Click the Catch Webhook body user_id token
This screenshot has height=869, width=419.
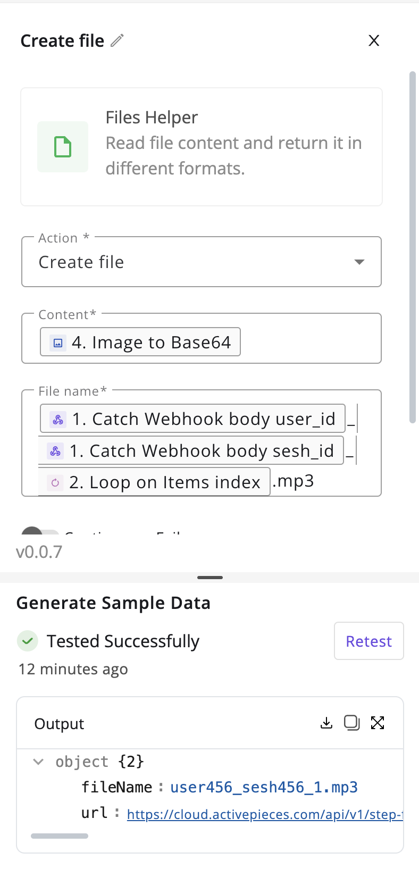(193, 419)
